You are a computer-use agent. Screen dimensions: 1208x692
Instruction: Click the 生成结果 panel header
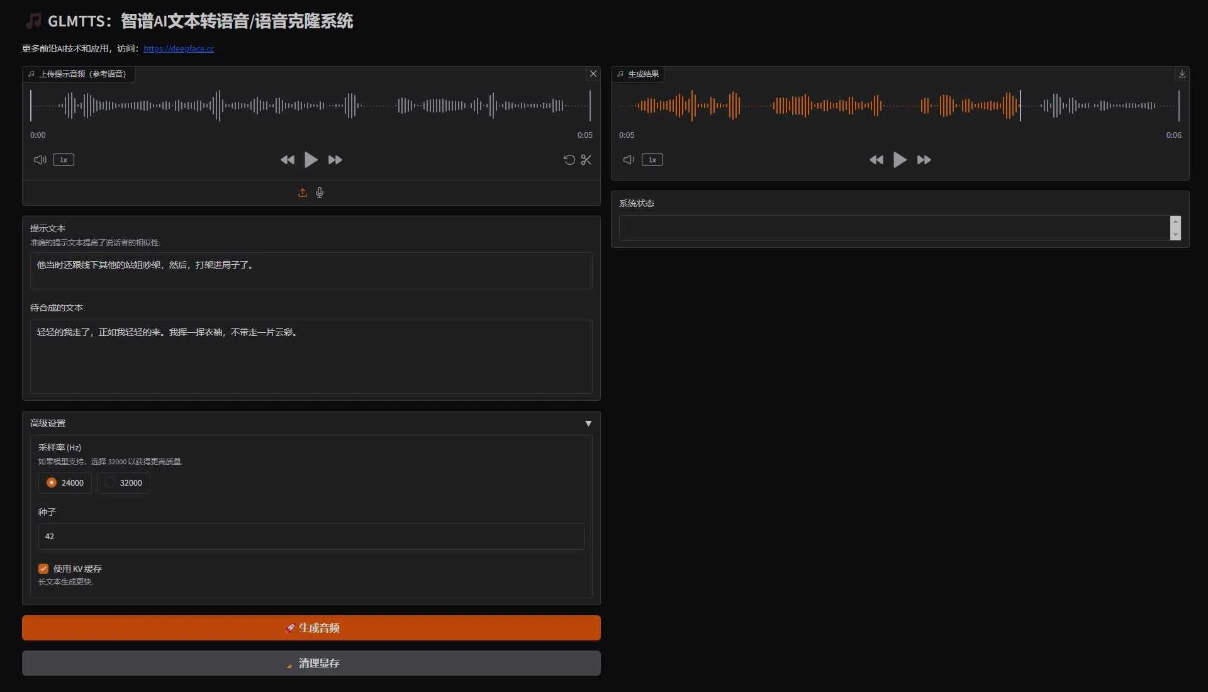(x=642, y=74)
